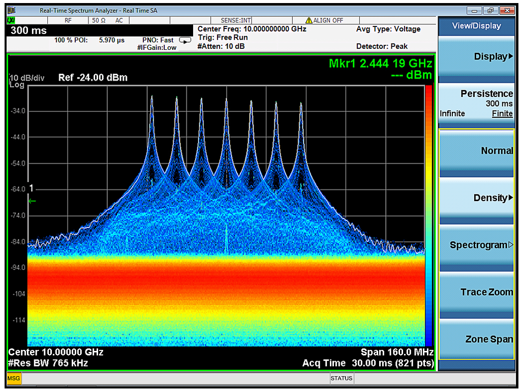
Task: Click the #IFGain:Low text
Action: pos(157,48)
